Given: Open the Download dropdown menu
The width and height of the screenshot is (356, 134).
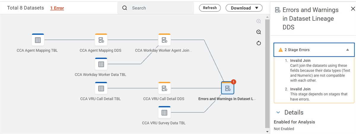Looking at the screenshot, I should point(244,8).
